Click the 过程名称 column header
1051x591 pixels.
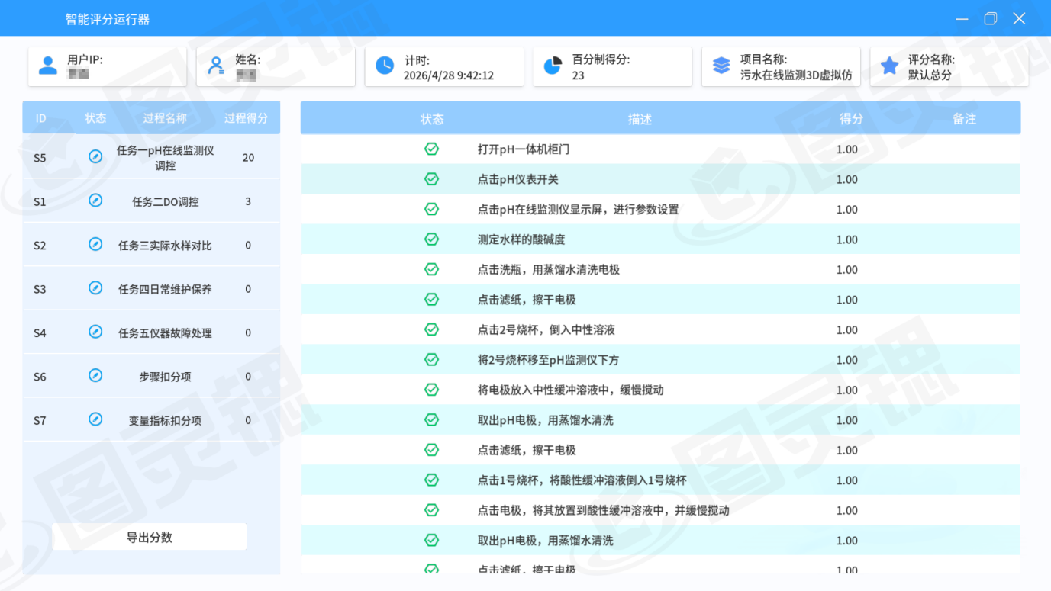[165, 118]
